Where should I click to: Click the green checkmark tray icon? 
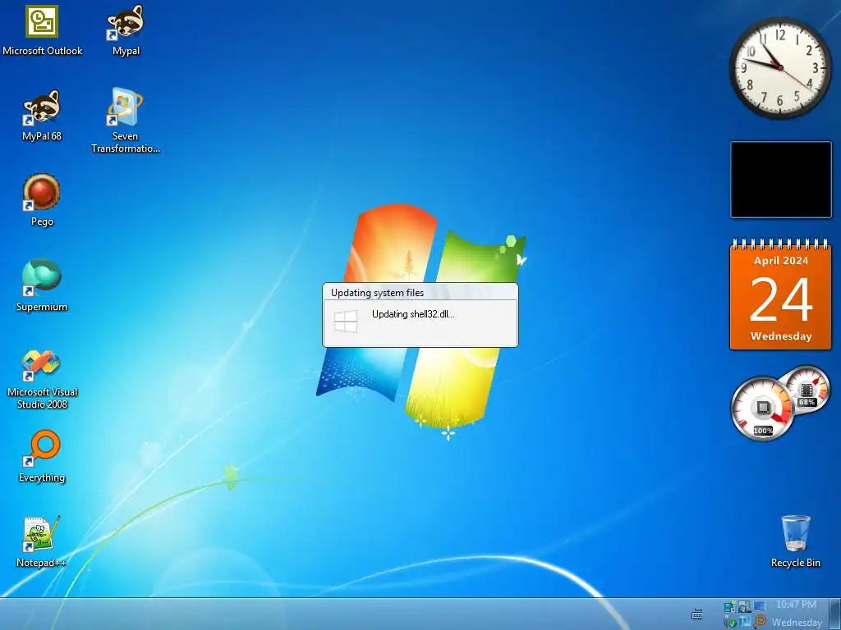click(x=732, y=623)
